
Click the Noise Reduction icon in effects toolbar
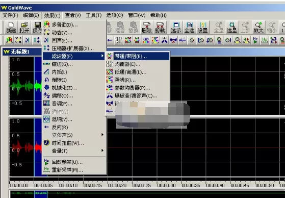coord(155,40)
